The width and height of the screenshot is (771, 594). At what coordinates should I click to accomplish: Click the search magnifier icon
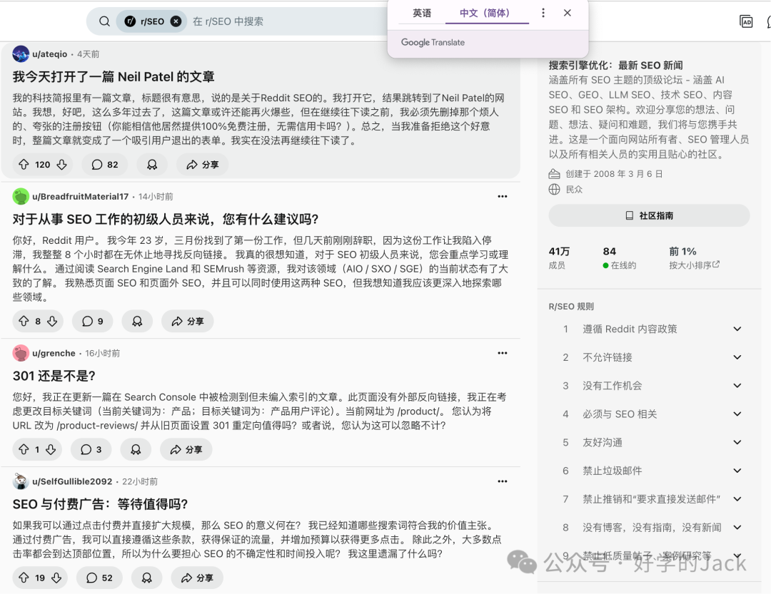(x=104, y=21)
